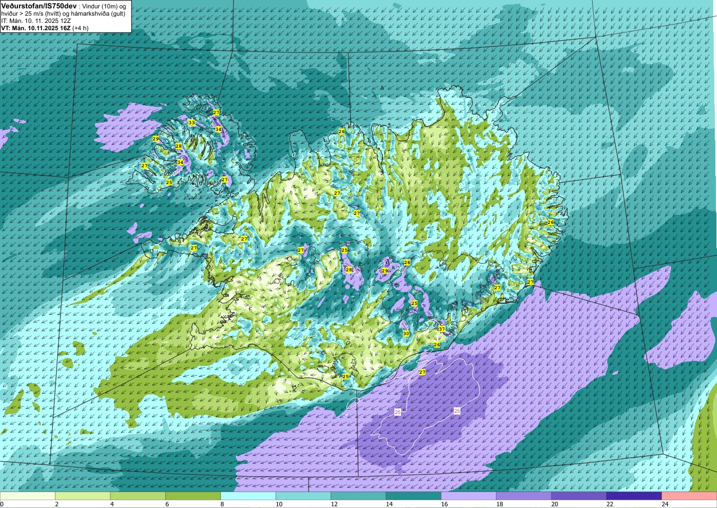717x508 pixels.
Task: Choose the 12–14 m/s teal legend swatch
Action: [358, 496]
